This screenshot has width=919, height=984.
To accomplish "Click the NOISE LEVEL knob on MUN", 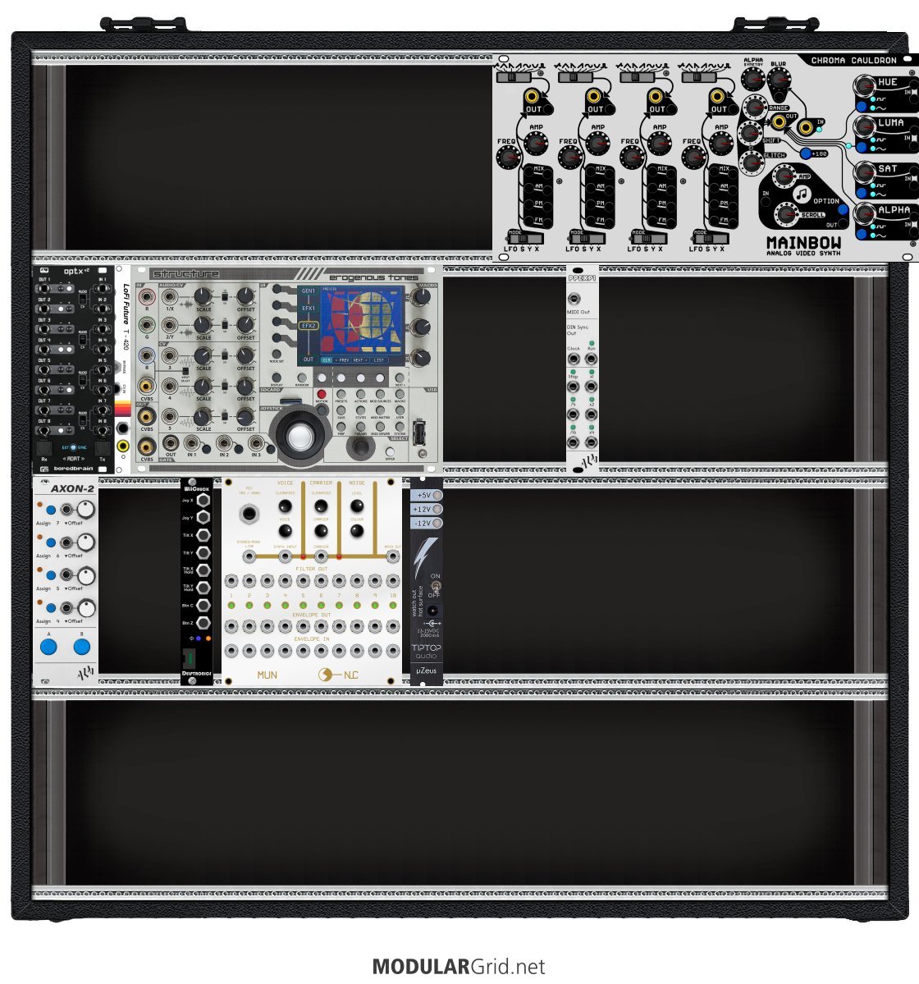I will pyautogui.click(x=356, y=506).
